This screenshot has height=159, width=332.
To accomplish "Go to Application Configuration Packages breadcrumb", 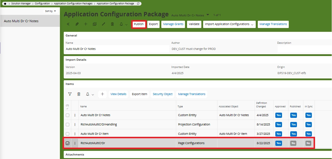I will click(73, 4).
